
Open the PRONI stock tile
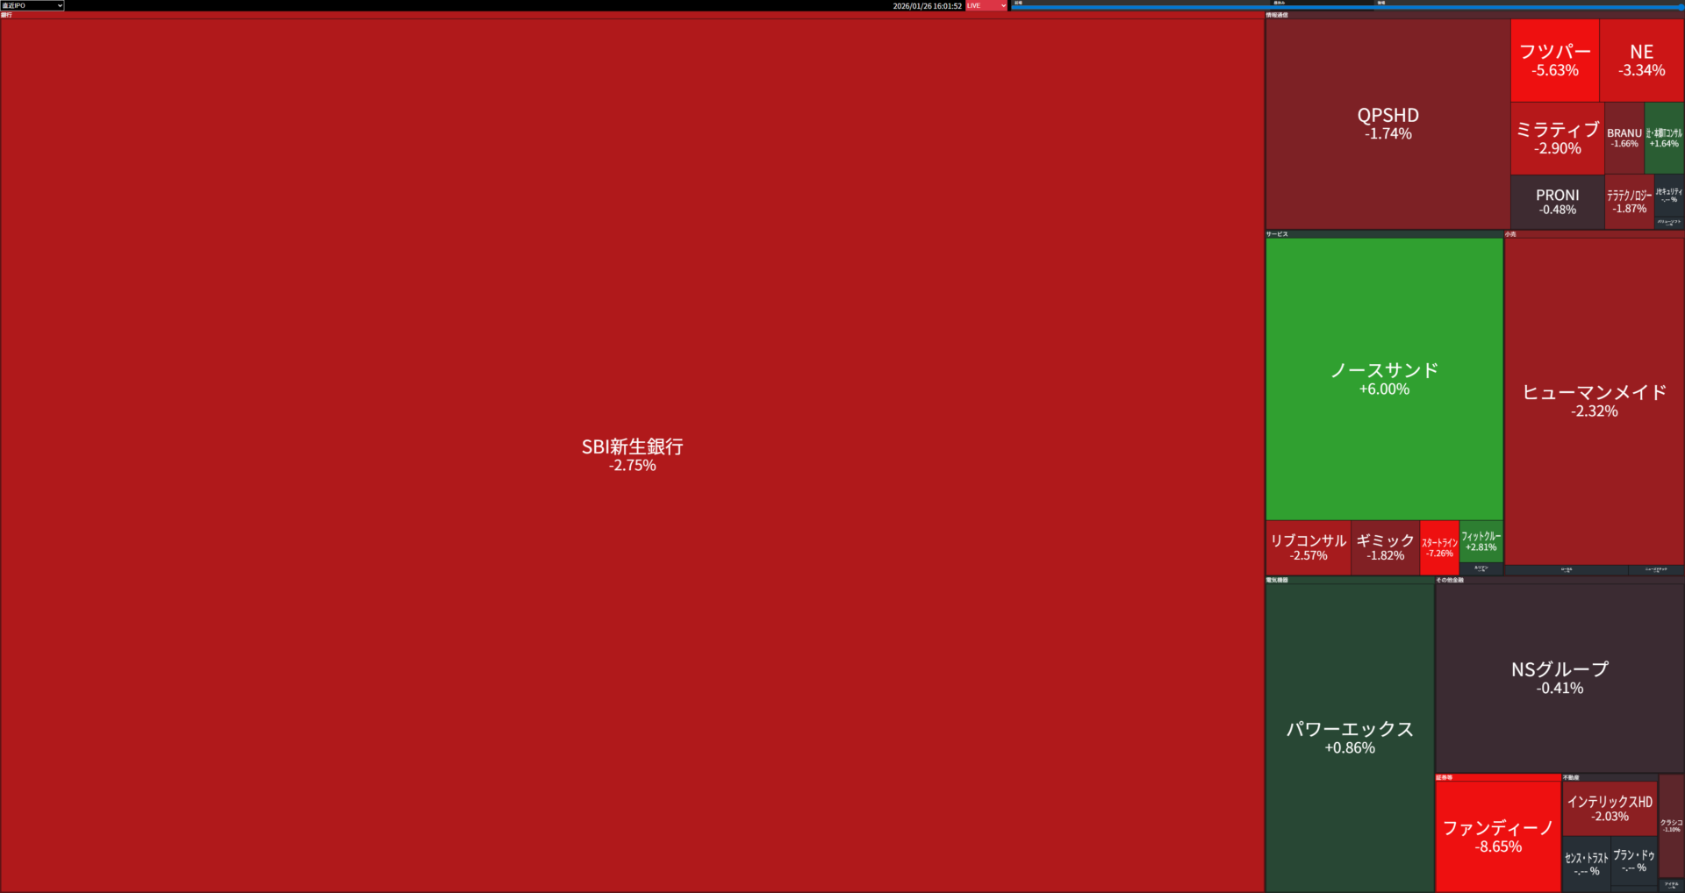coord(1557,202)
